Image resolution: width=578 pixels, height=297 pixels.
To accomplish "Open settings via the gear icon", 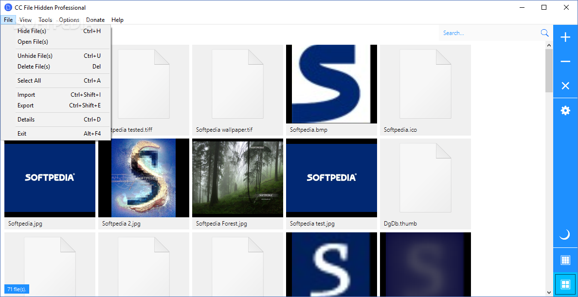I will [565, 110].
